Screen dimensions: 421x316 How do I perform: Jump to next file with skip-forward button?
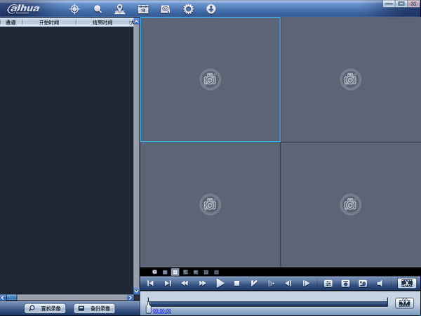click(168, 283)
